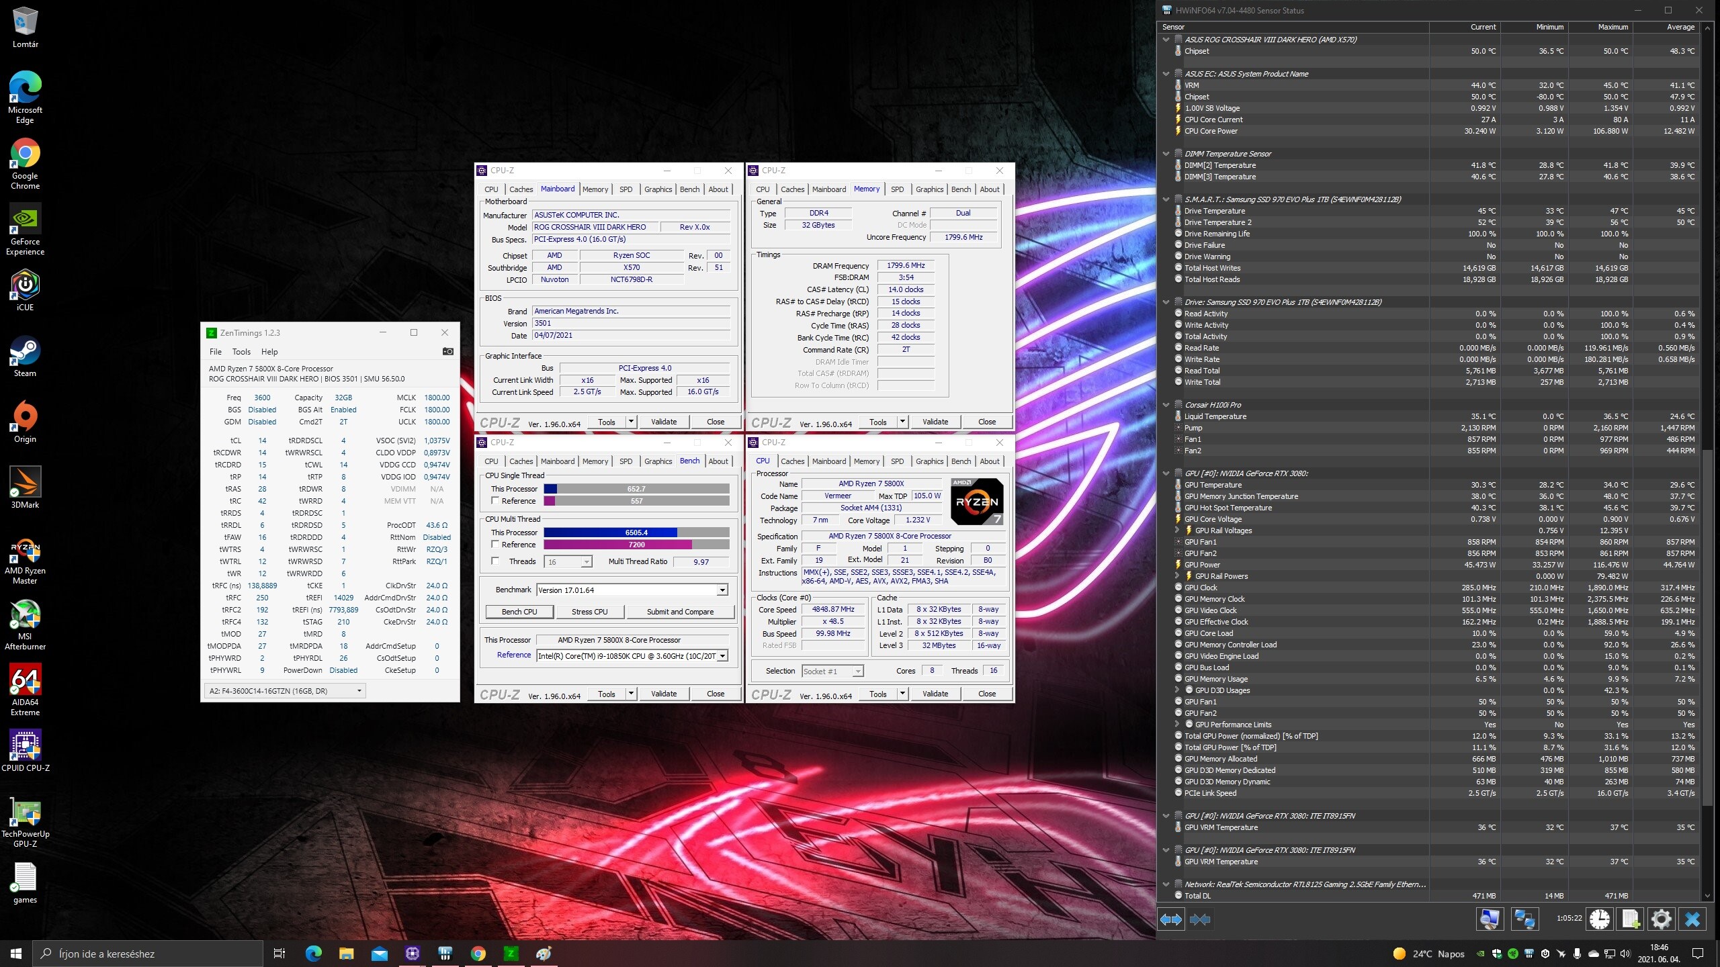This screenshot has height=967, width=1720.
Task: Launch the MSI Afterburner desktop icon
Action: coord(25,624)
